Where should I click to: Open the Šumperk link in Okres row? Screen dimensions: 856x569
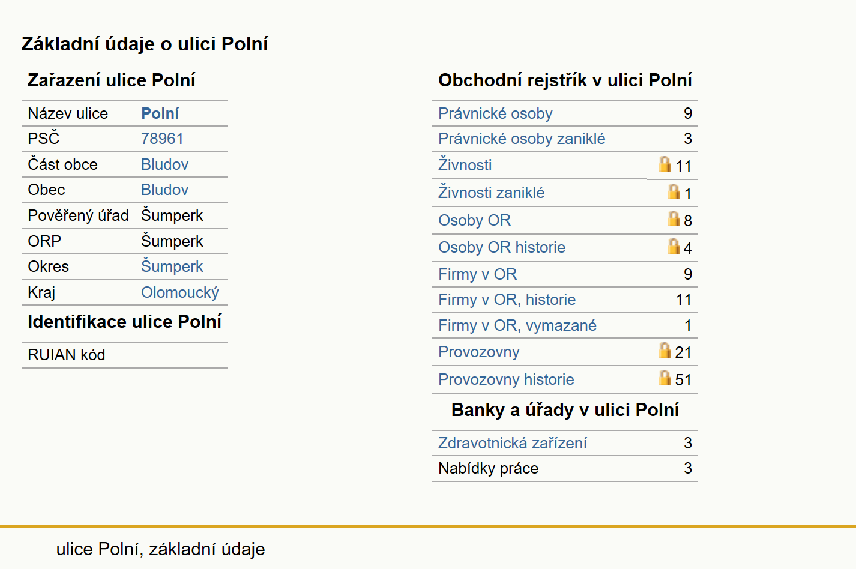click(x=172, y=266)
